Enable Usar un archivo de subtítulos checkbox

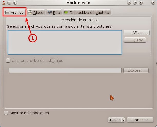[8, 61]
